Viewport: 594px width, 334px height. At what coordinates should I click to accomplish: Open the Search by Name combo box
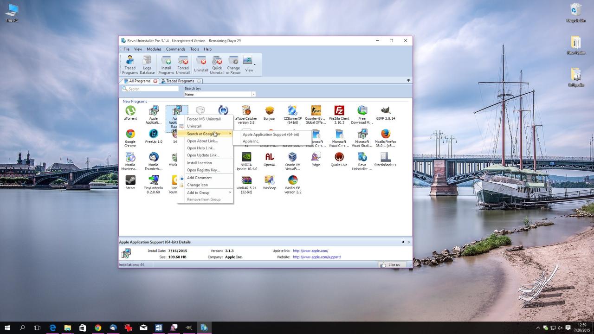(x=220, y=94)
